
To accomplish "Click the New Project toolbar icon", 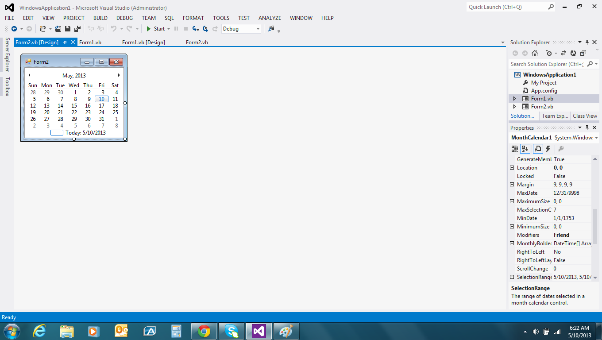I will pos(42,29).
